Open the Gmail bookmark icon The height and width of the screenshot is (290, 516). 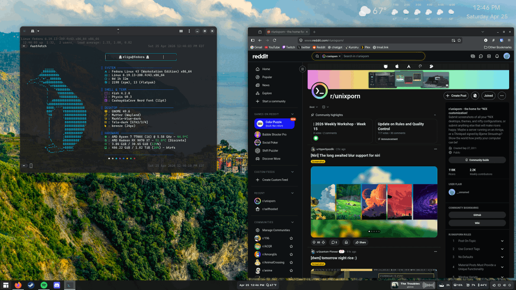point(253,47)
